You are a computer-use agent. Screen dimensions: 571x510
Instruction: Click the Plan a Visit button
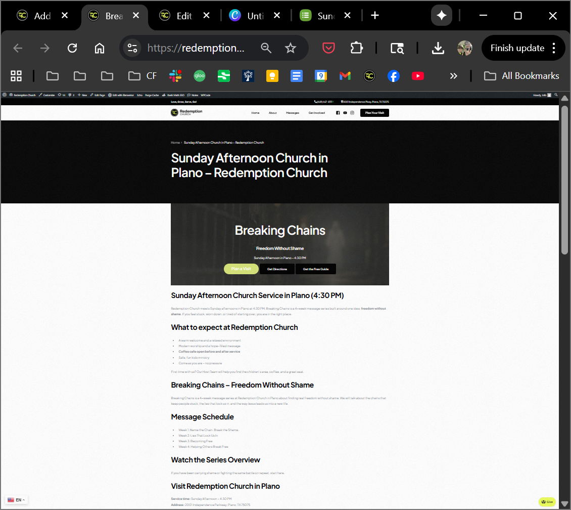pyautogui.click(x=241, y=269)
